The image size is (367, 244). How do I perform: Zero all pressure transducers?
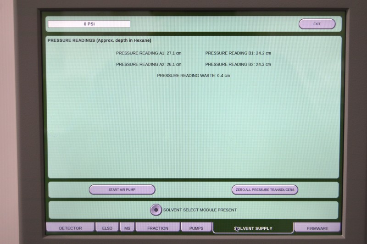265,189
